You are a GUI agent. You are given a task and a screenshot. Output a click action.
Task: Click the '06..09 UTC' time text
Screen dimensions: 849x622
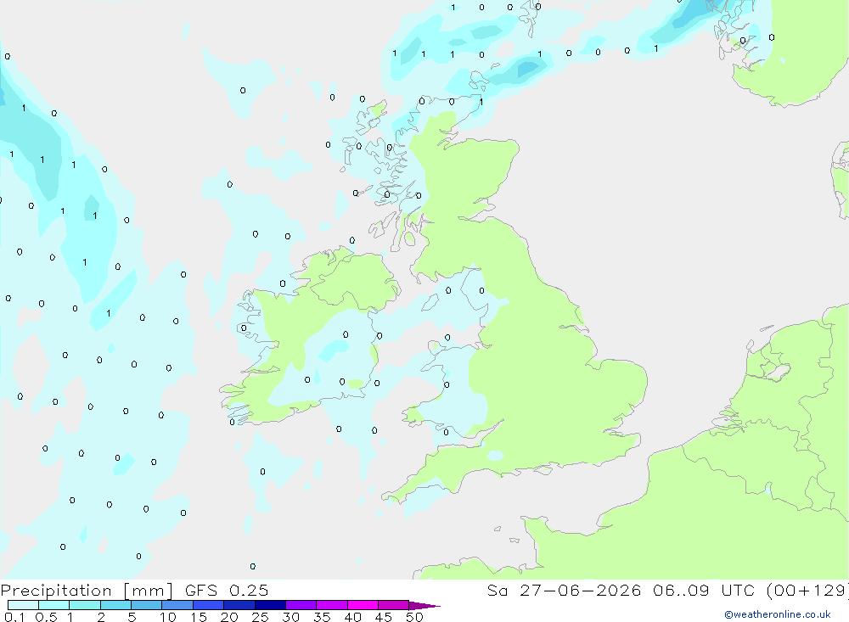[x=705, y=590]
